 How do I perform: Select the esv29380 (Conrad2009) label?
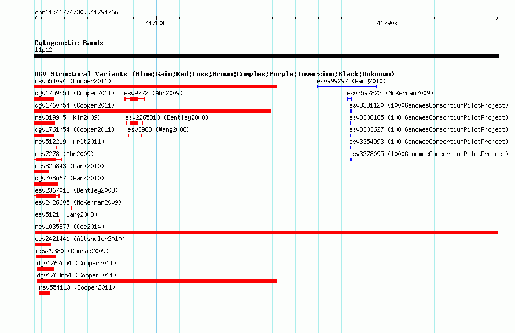coord(72,251)
